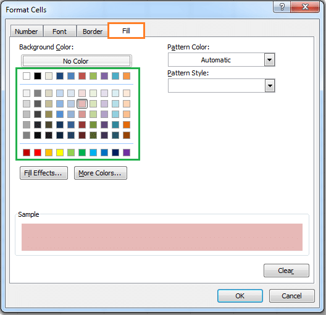
Task: Select the white color swatch
Action: (x=27, y=76)
